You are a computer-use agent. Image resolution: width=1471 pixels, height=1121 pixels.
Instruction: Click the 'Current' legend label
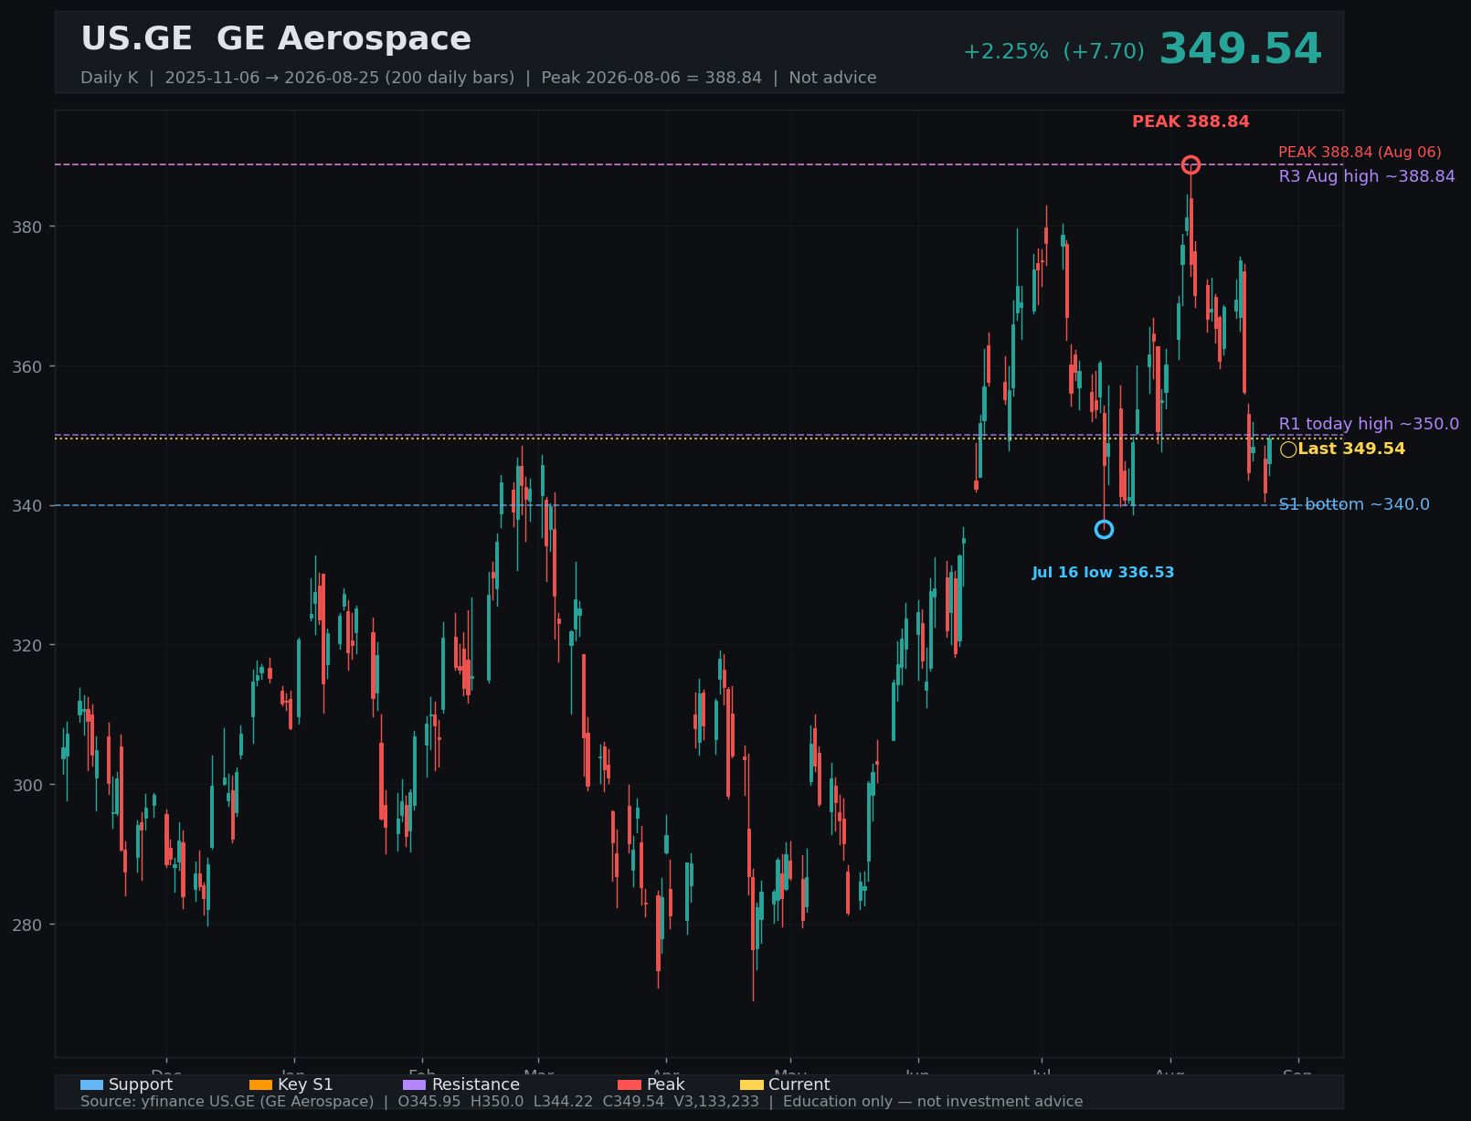click(x=799, y=1085)
